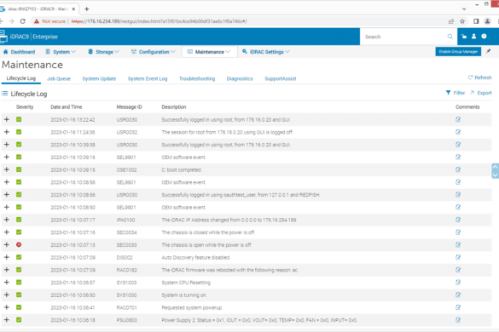This screenshot has height=332, width=499.
Task: Edit comment for IPA0100 IP address entry
Action: 458,220
